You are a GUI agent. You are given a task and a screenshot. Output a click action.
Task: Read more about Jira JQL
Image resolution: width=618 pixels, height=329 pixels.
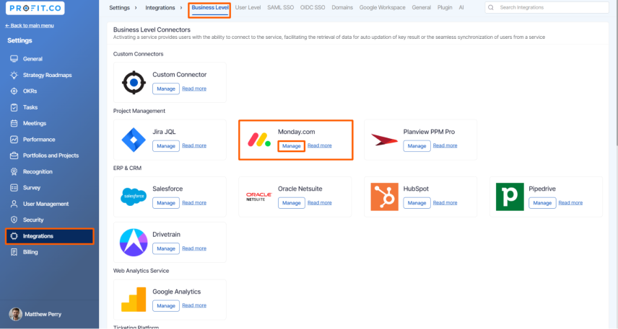(x=194, y=145)
